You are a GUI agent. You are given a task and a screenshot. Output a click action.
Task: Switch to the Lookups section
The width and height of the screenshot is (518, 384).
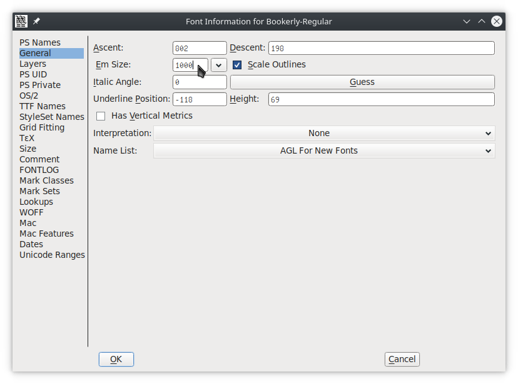[x=36, y=202]
